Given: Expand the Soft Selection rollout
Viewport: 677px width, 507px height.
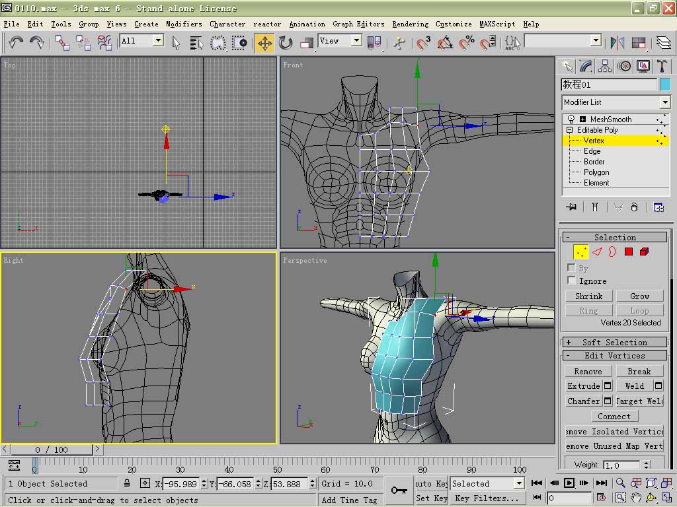Looking at the screenshot, I should (x=615, y=343).
